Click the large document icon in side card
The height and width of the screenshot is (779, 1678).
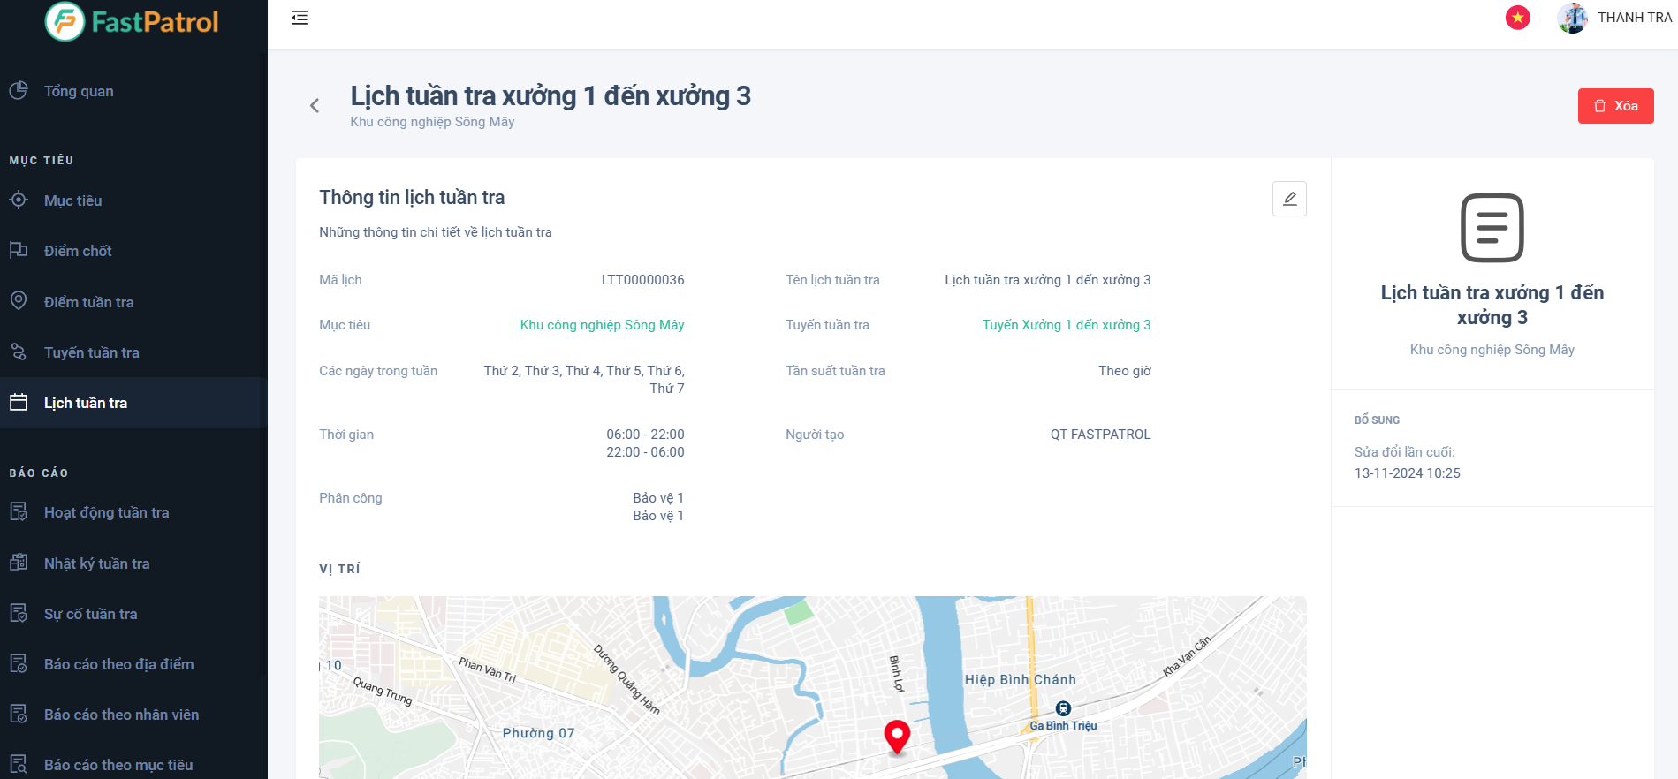click(x=1492, y=228)
